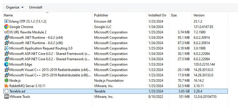Click the Erlang OTP program icon
238x108 pixels.
pos(7,21)
